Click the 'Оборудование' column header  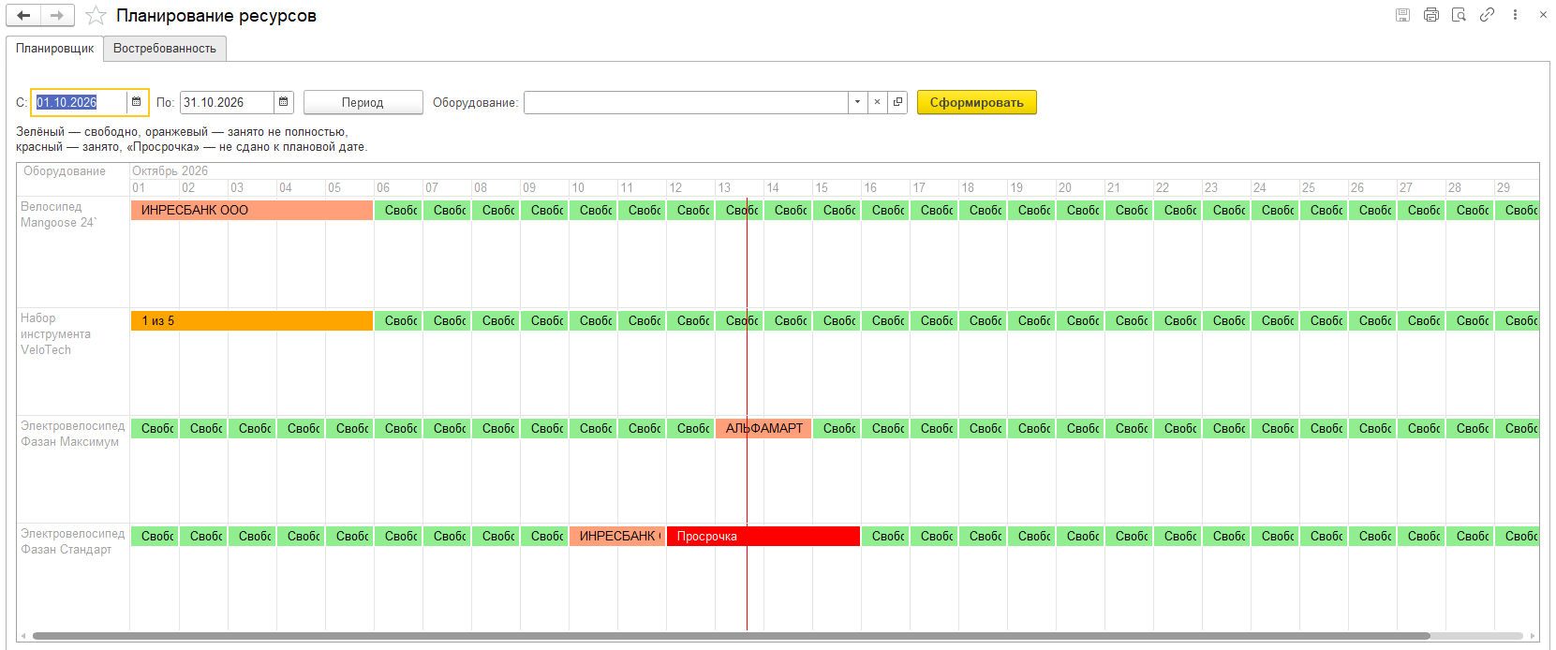[x=65, y=171]
